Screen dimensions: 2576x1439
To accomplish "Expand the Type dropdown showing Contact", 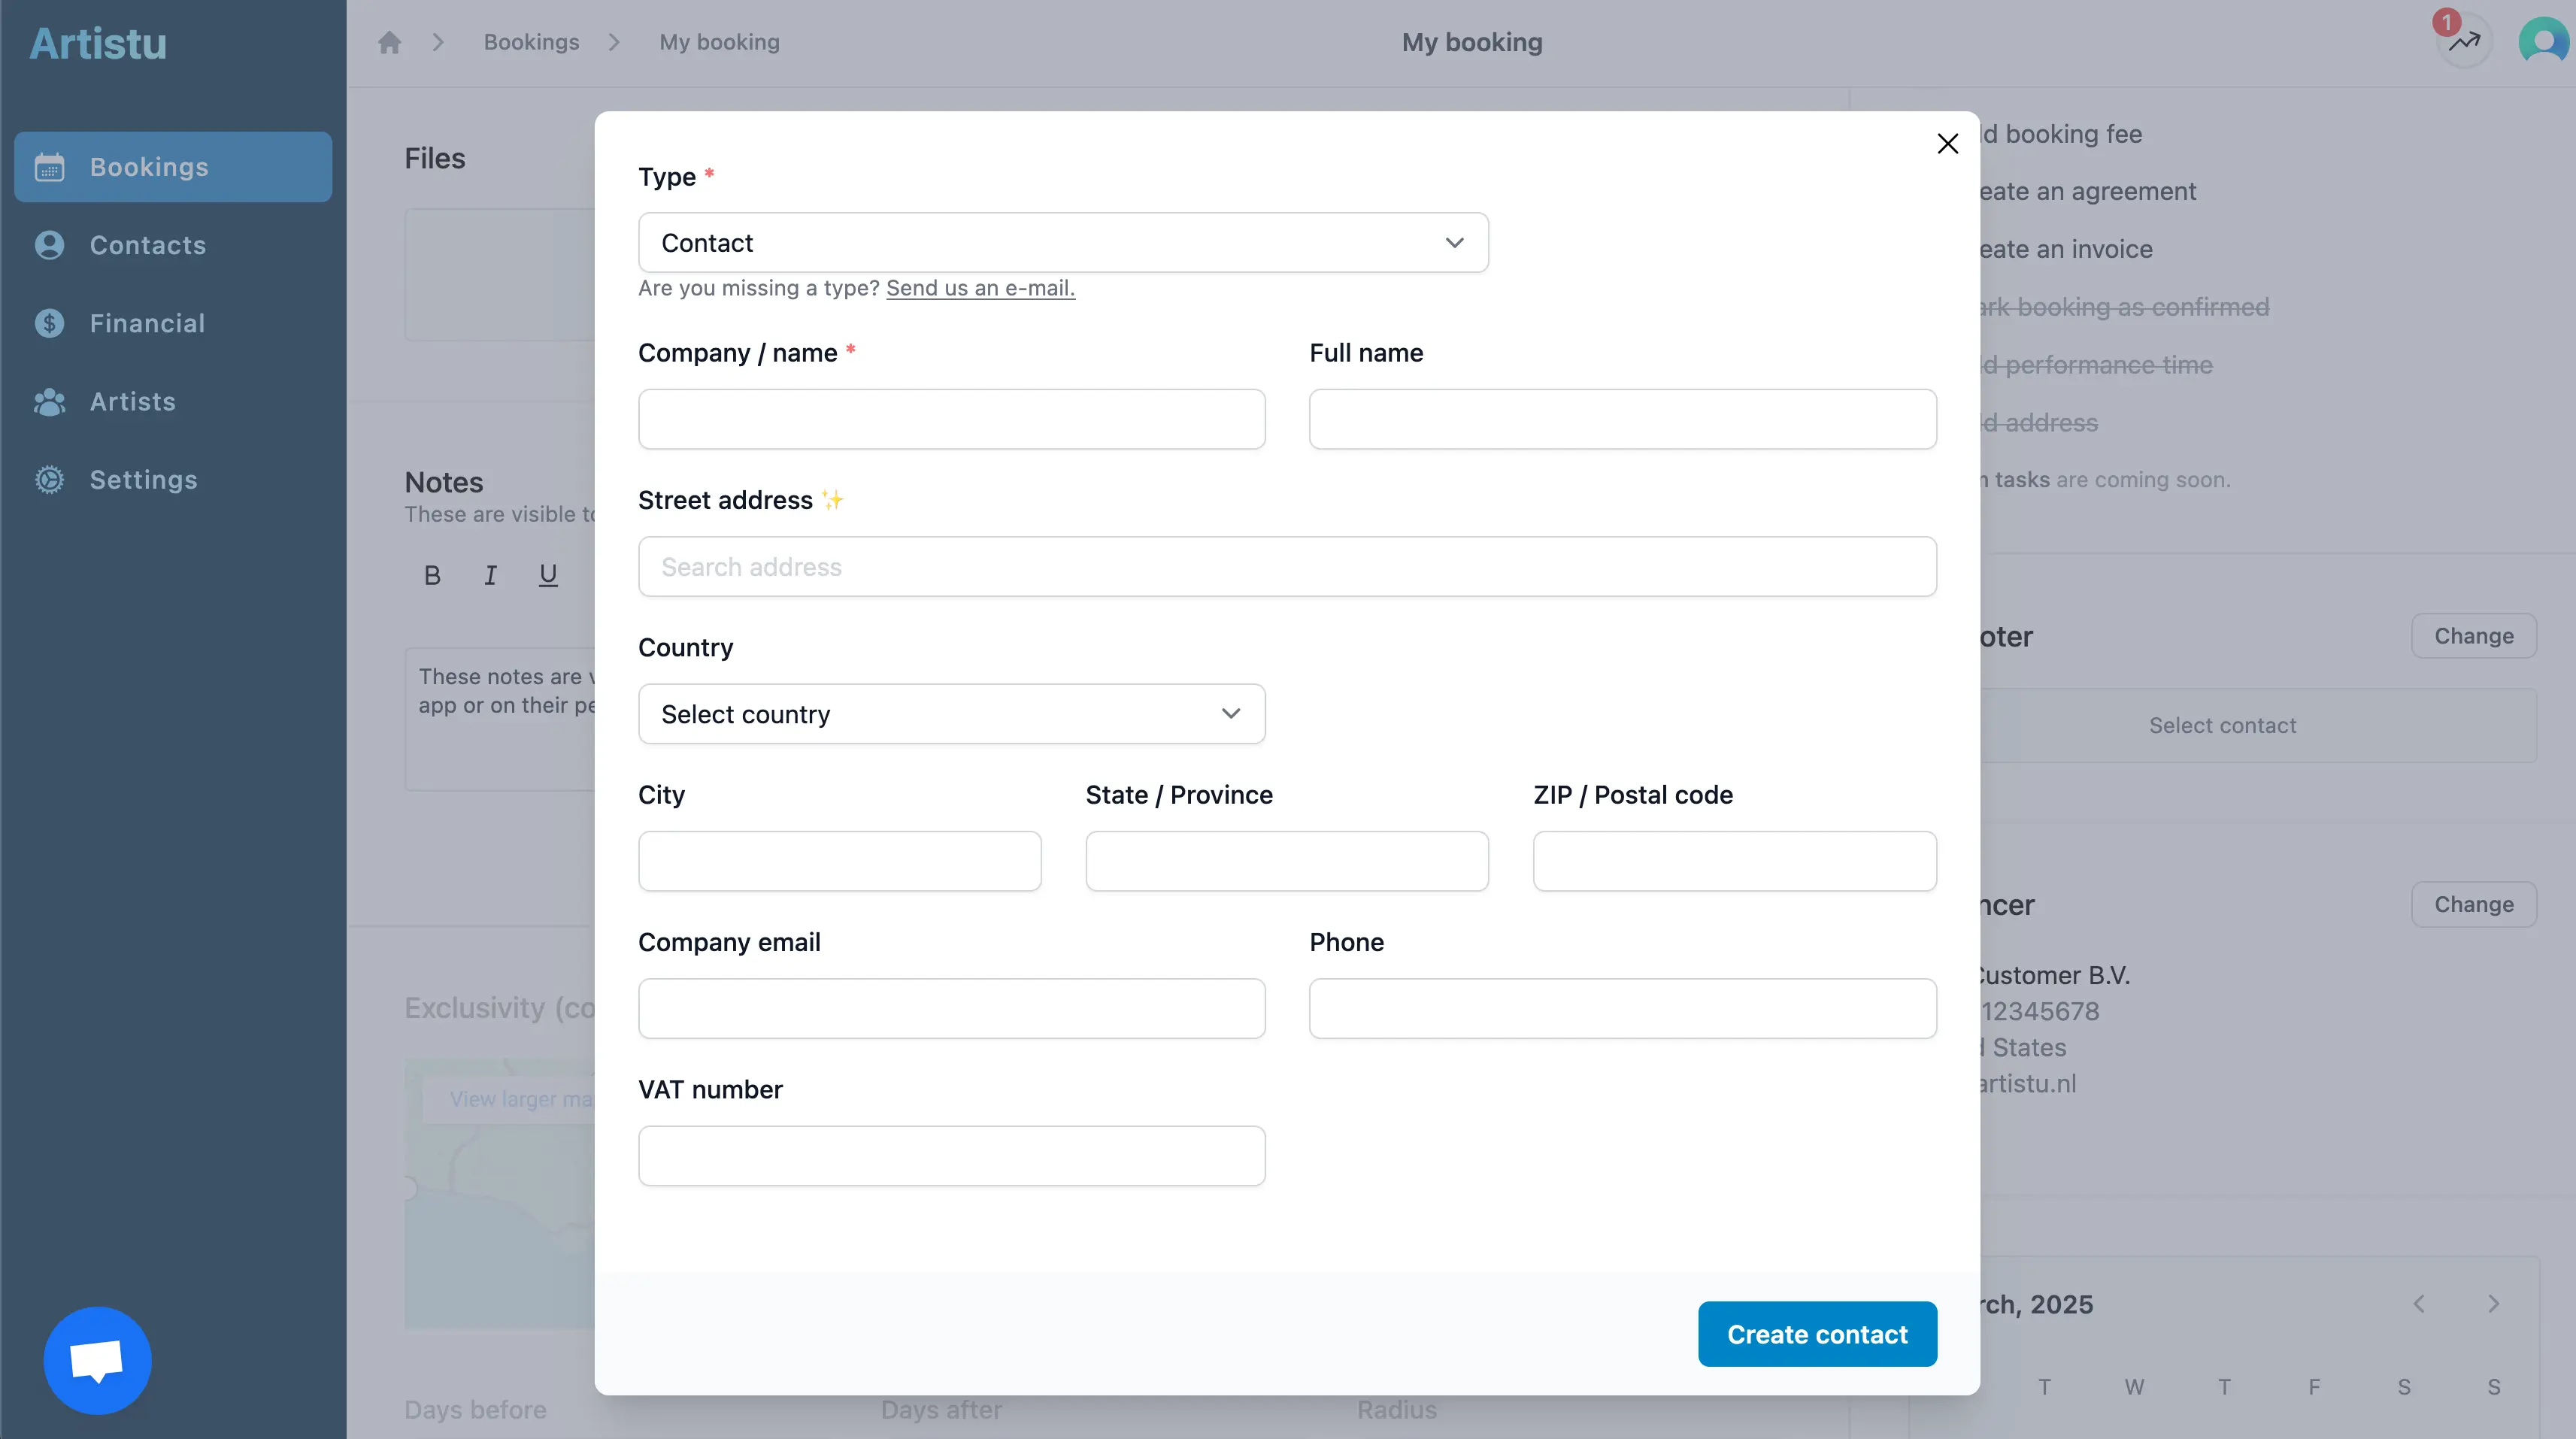I will pos(1063,243).
